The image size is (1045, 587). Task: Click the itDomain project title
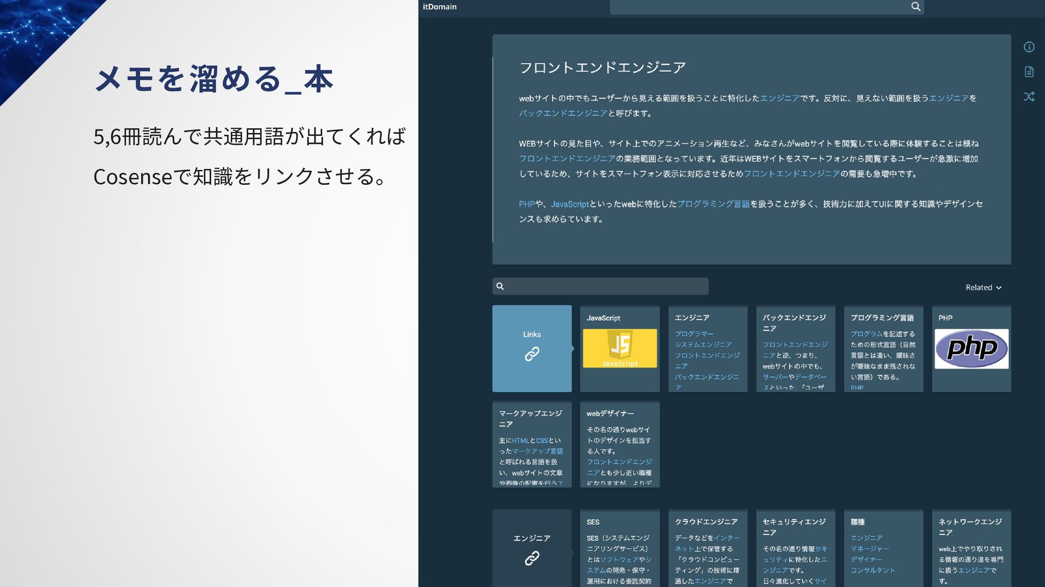click(x=440, y=7)
